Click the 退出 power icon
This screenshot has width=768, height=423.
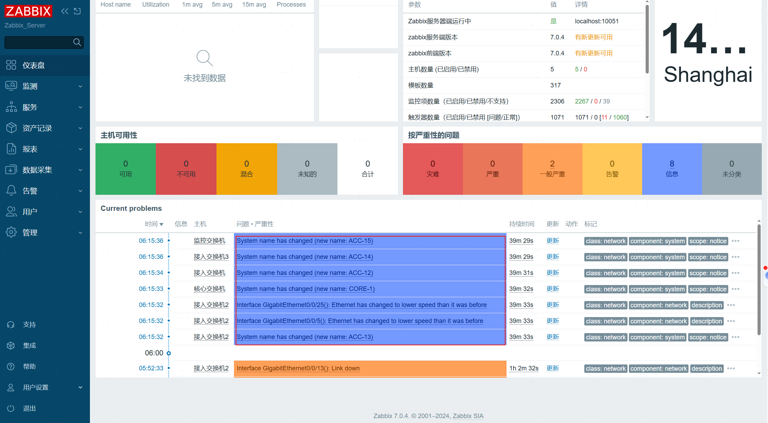[11, 408]
